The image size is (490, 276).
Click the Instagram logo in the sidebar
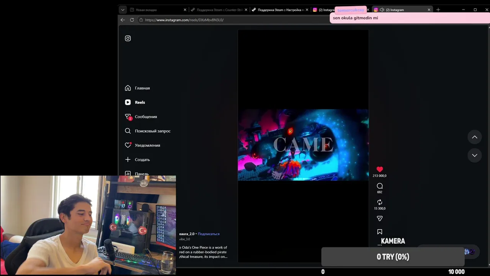[128, 38]
